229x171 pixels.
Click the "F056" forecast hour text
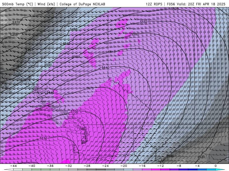pyautogui.click(x=171, y=4)
